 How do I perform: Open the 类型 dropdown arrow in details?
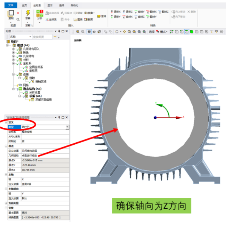67,127
